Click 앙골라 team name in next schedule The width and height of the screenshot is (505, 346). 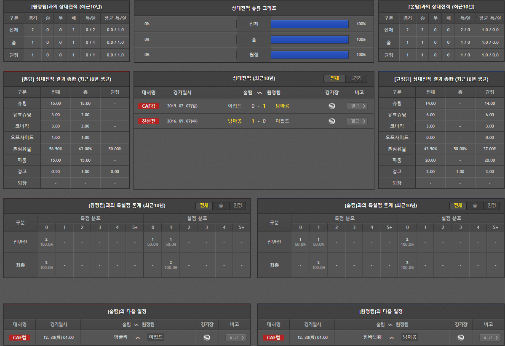(x=120, y=338)
